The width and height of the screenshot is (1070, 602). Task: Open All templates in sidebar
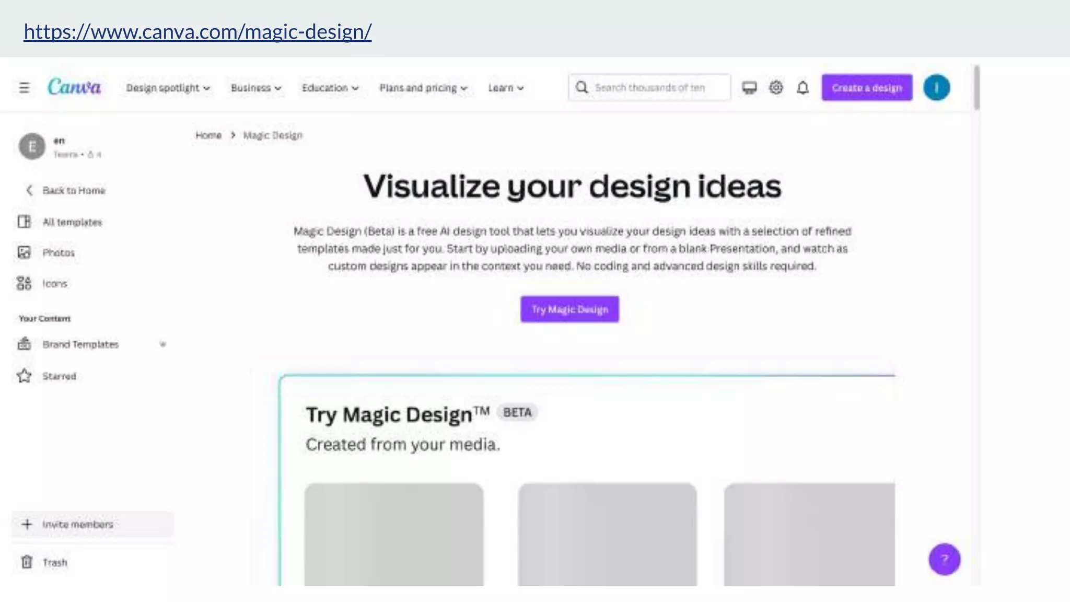[x=72, y=222]
